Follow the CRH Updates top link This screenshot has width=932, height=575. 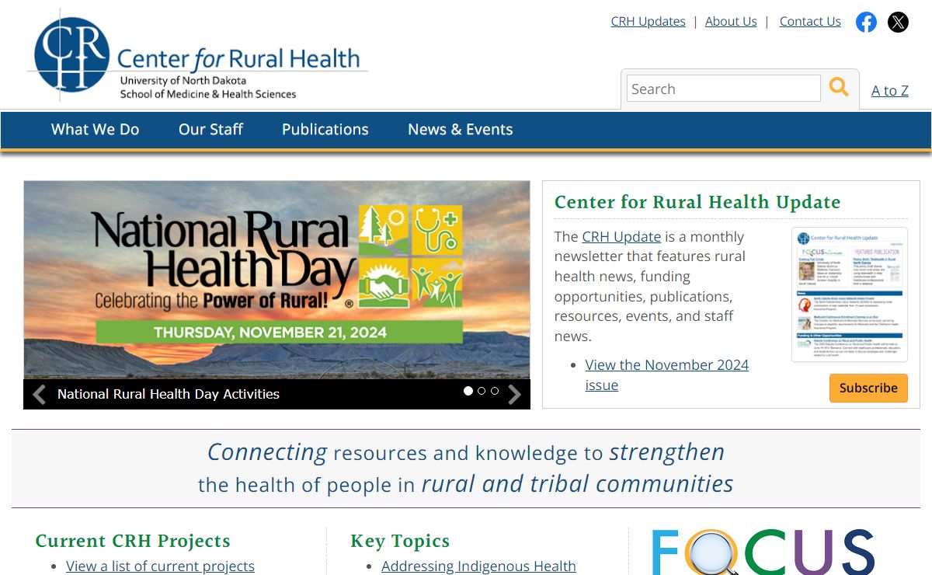point(649,22)
